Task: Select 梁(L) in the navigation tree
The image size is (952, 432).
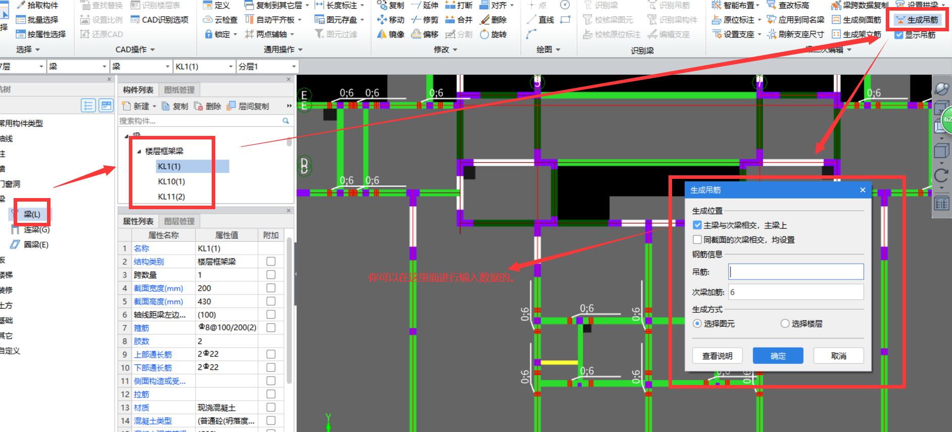Action: [x=32, y=214]
